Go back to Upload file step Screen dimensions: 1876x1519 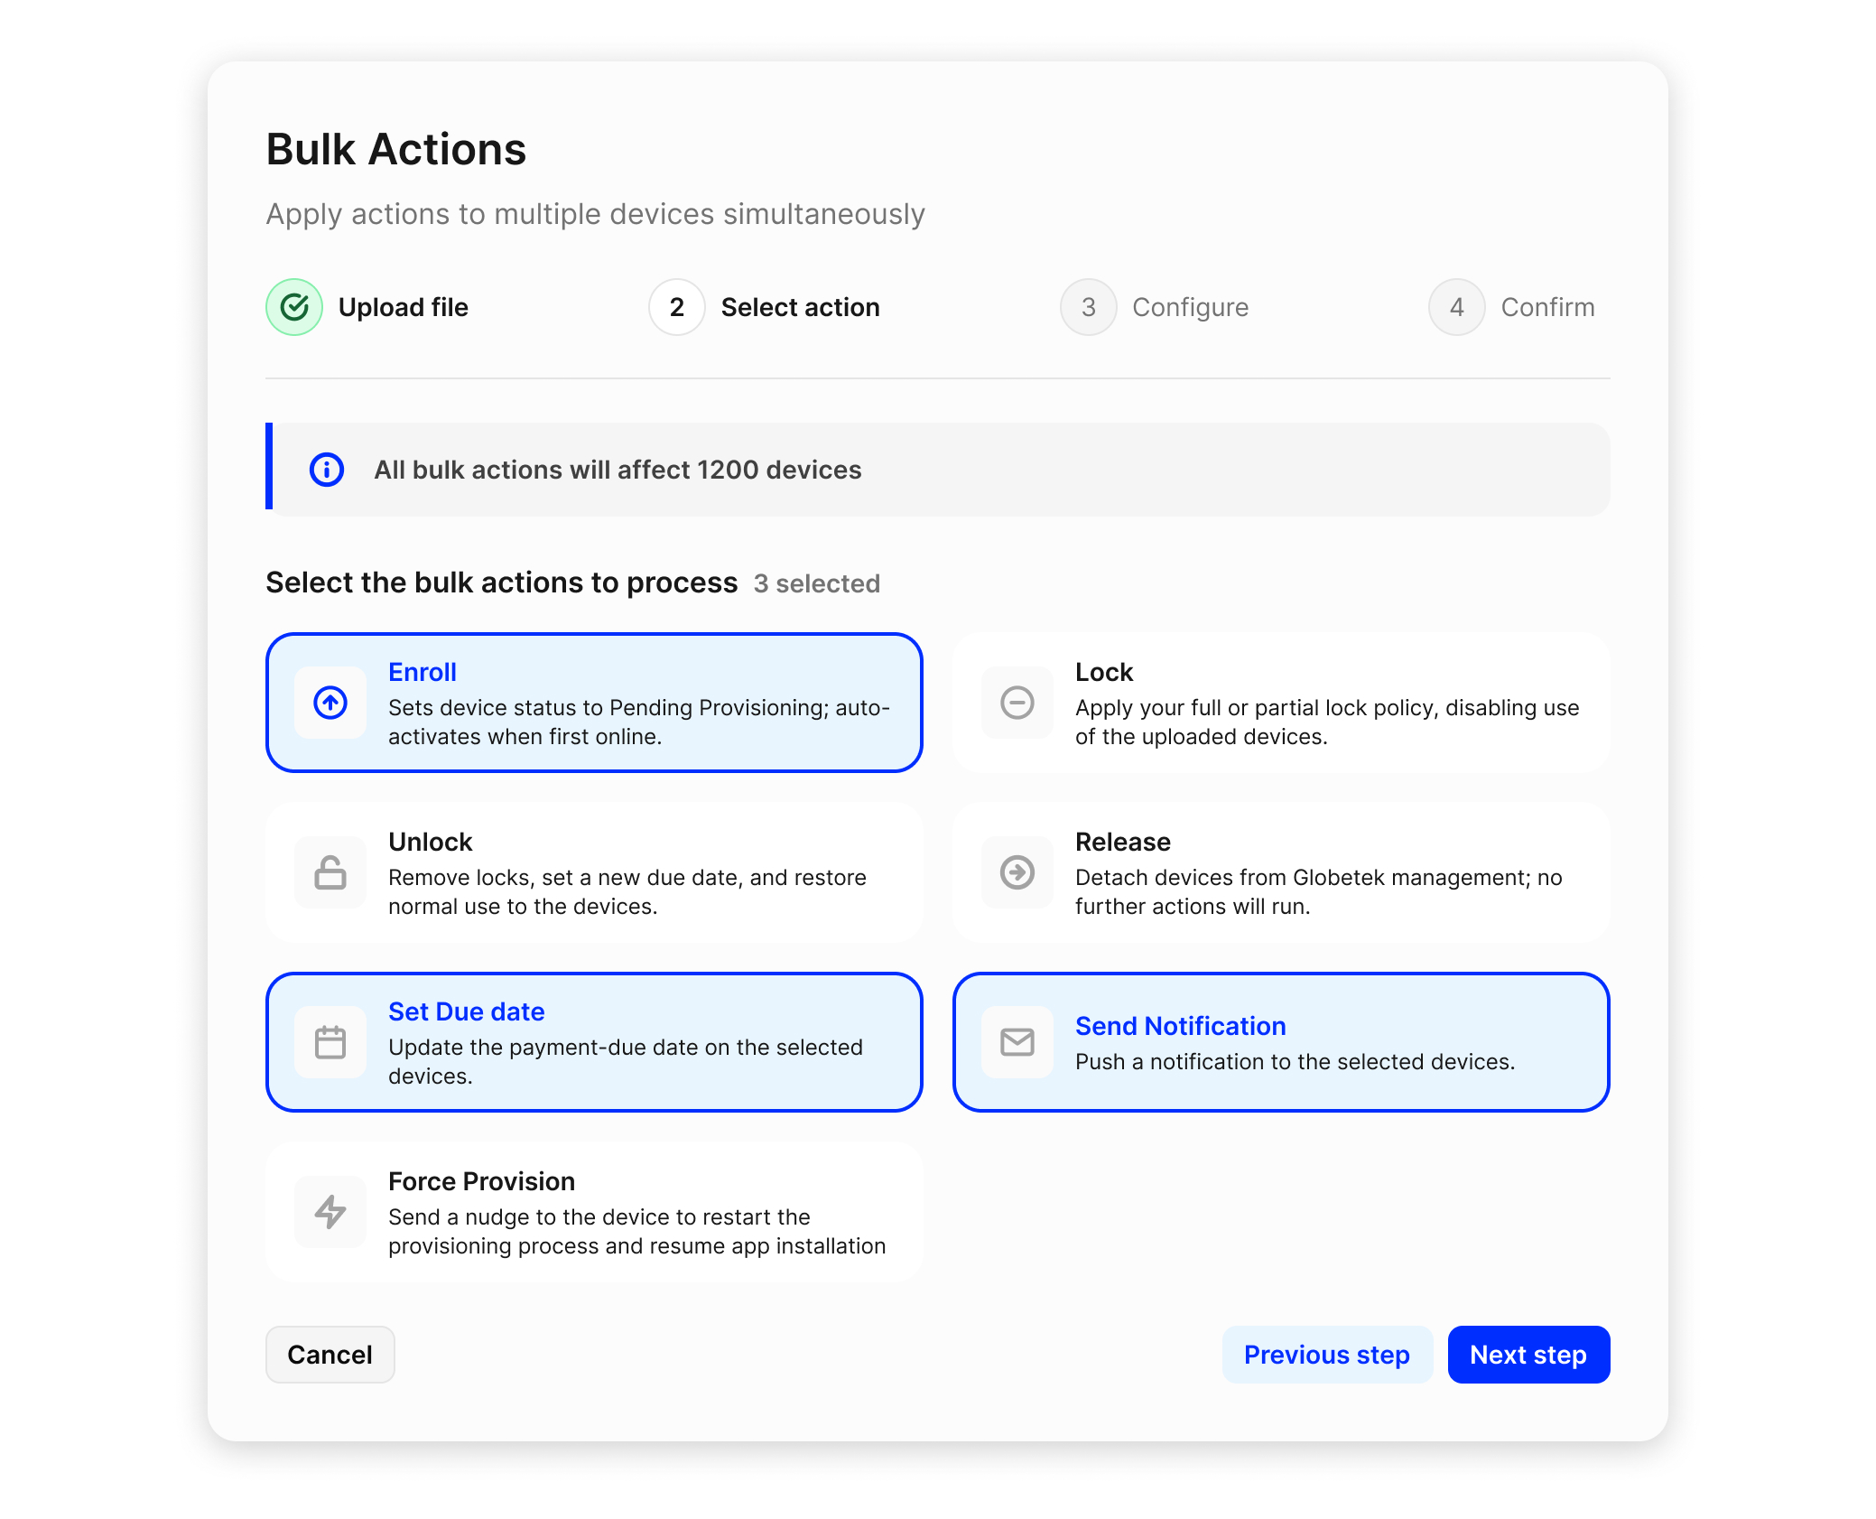coord(403,307)
